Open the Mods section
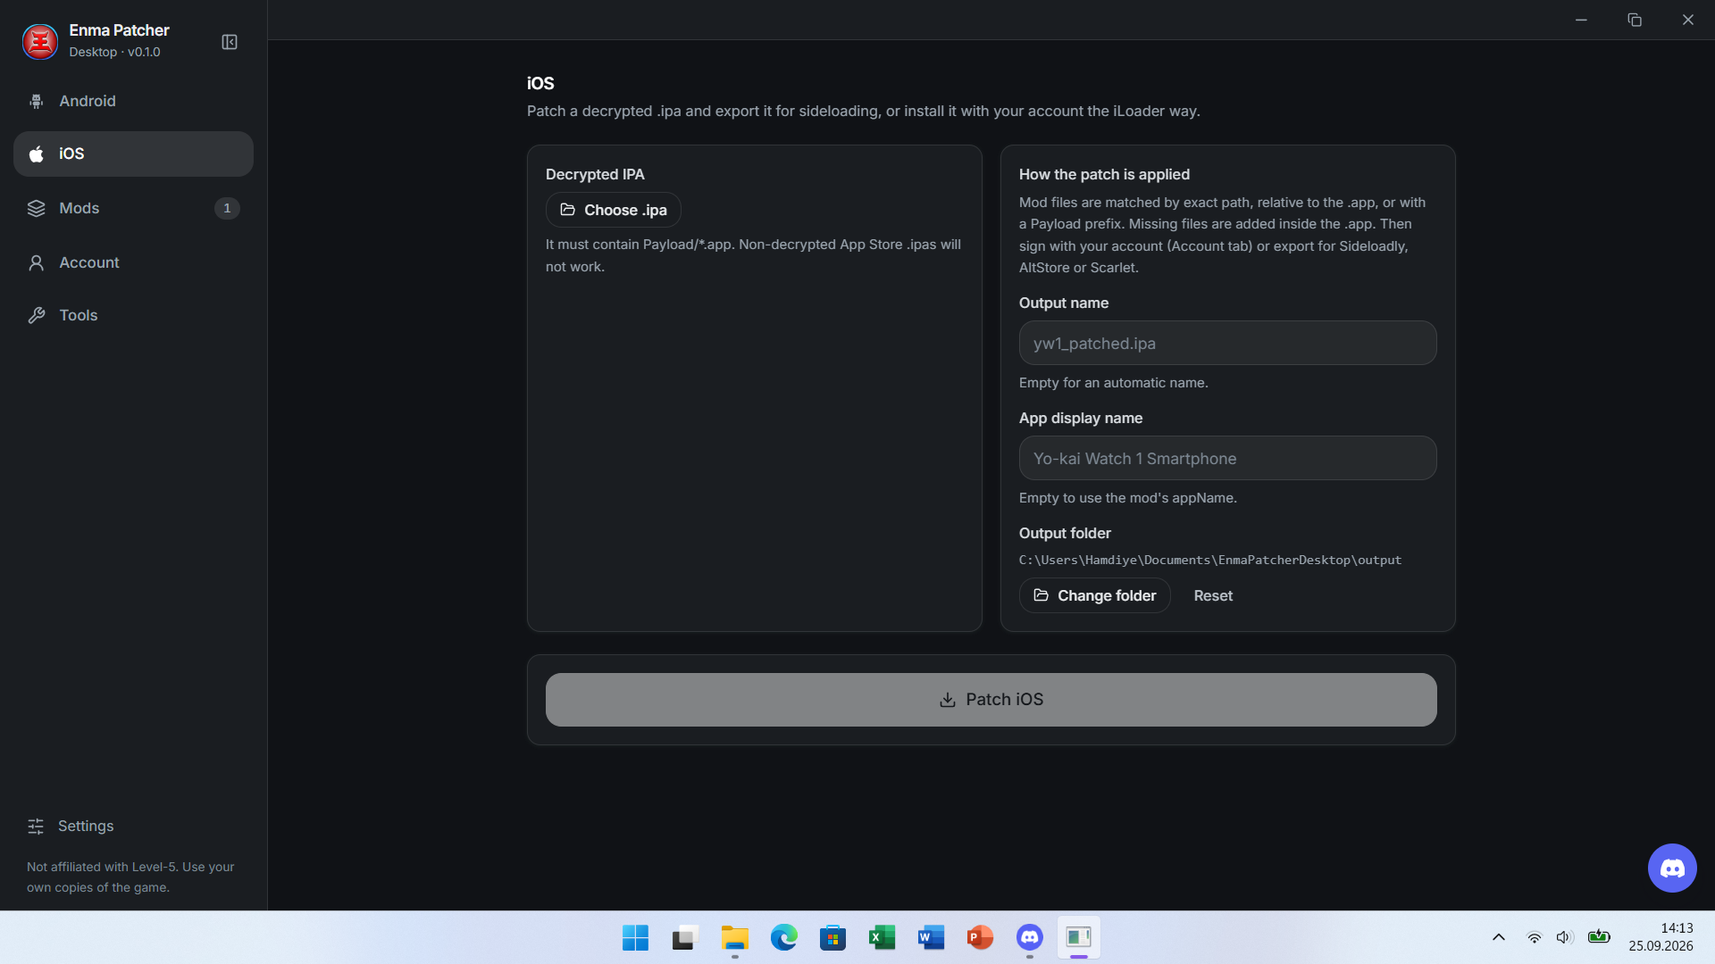 [133, 208]
